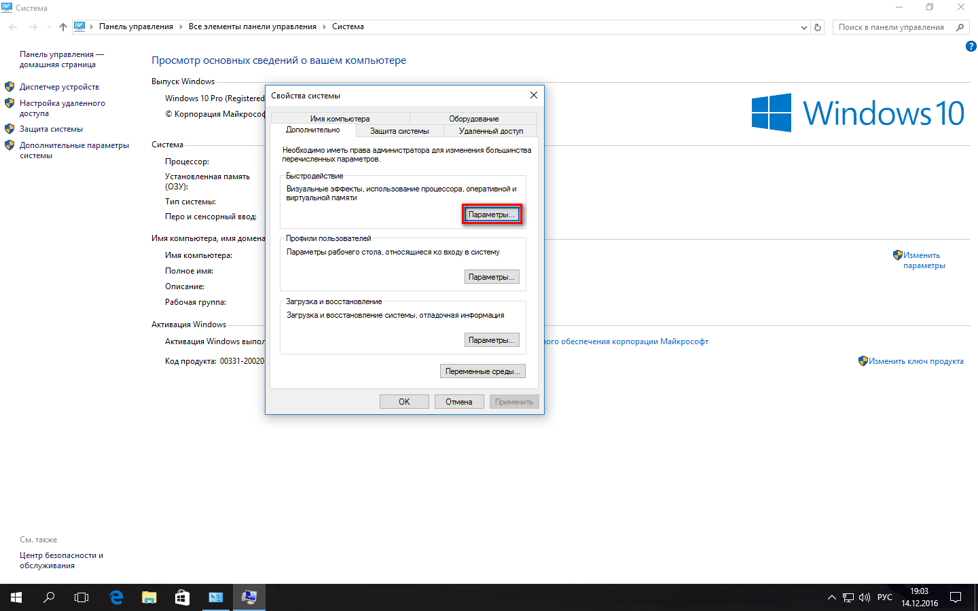Click the Рабочая группа label
The height and width of the screenshot is (611, 978).
(x=196, y=302)
